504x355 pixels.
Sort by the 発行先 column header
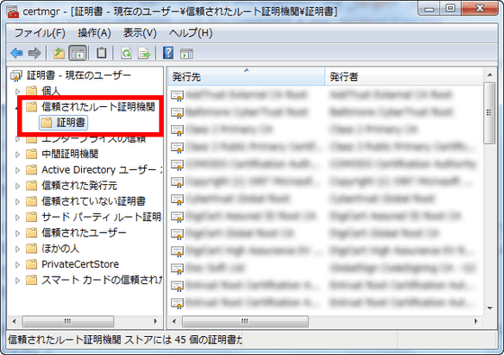pyautogui.click(x=247, y=76)
